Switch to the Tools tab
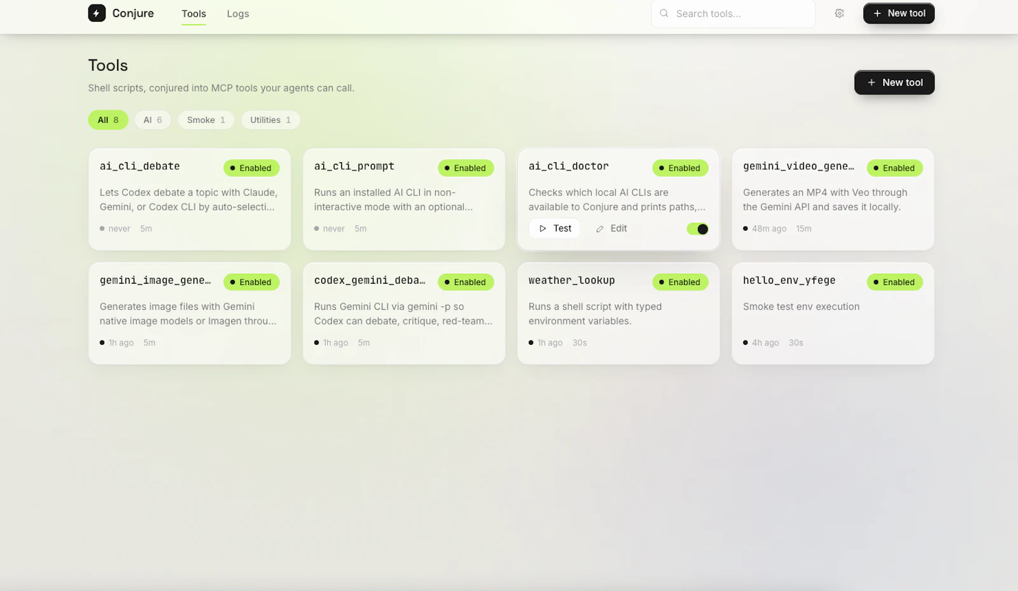Screen dimensions: 1018x591 (x=193, y=14)
